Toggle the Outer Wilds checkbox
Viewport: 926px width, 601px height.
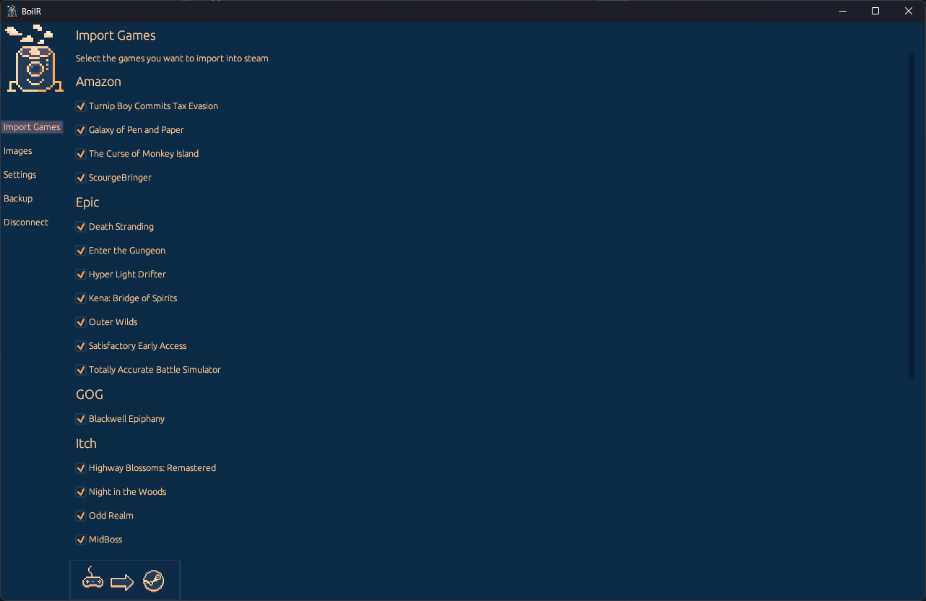click(80, 321)
